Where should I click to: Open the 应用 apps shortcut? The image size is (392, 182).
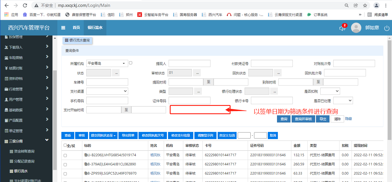[11, 15]
